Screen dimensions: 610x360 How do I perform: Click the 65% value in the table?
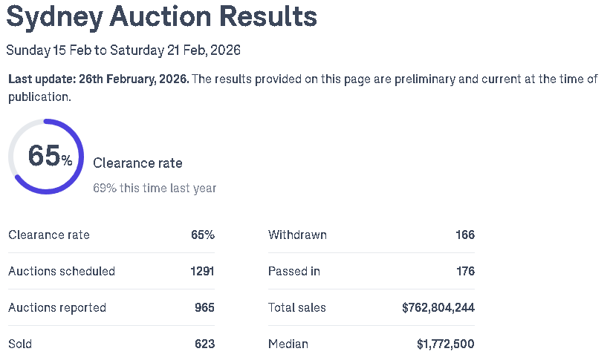pos(203,235)
